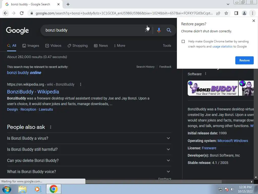Click the taskbar clock showing 12:36 PM

tap(245, 189)
